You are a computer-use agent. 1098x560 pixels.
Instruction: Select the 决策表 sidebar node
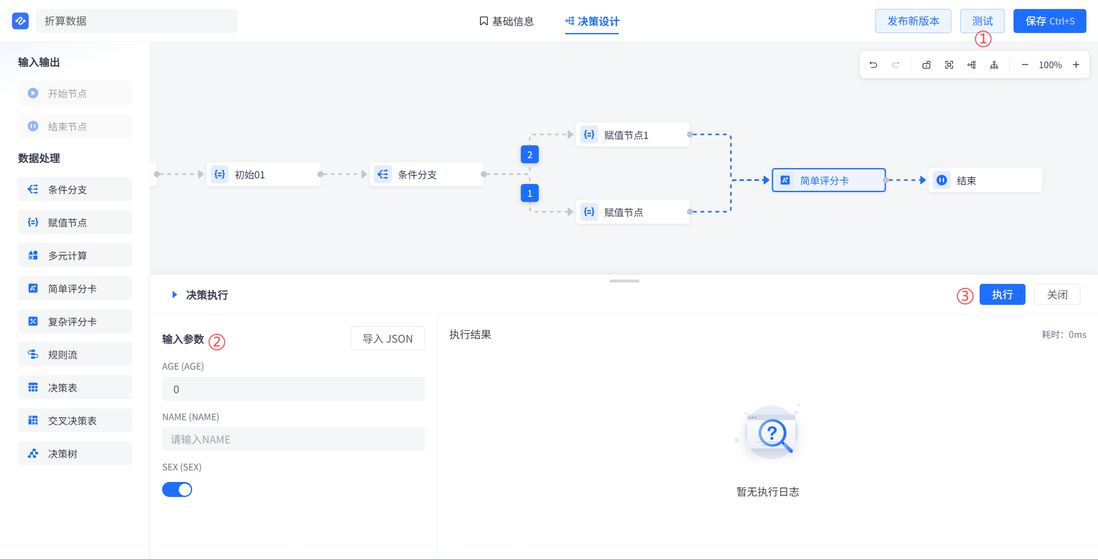point(75,387)
